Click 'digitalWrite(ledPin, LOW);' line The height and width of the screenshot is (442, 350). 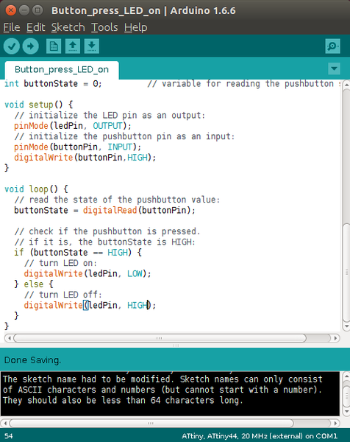pyautogui.click(x=87, y=273)
